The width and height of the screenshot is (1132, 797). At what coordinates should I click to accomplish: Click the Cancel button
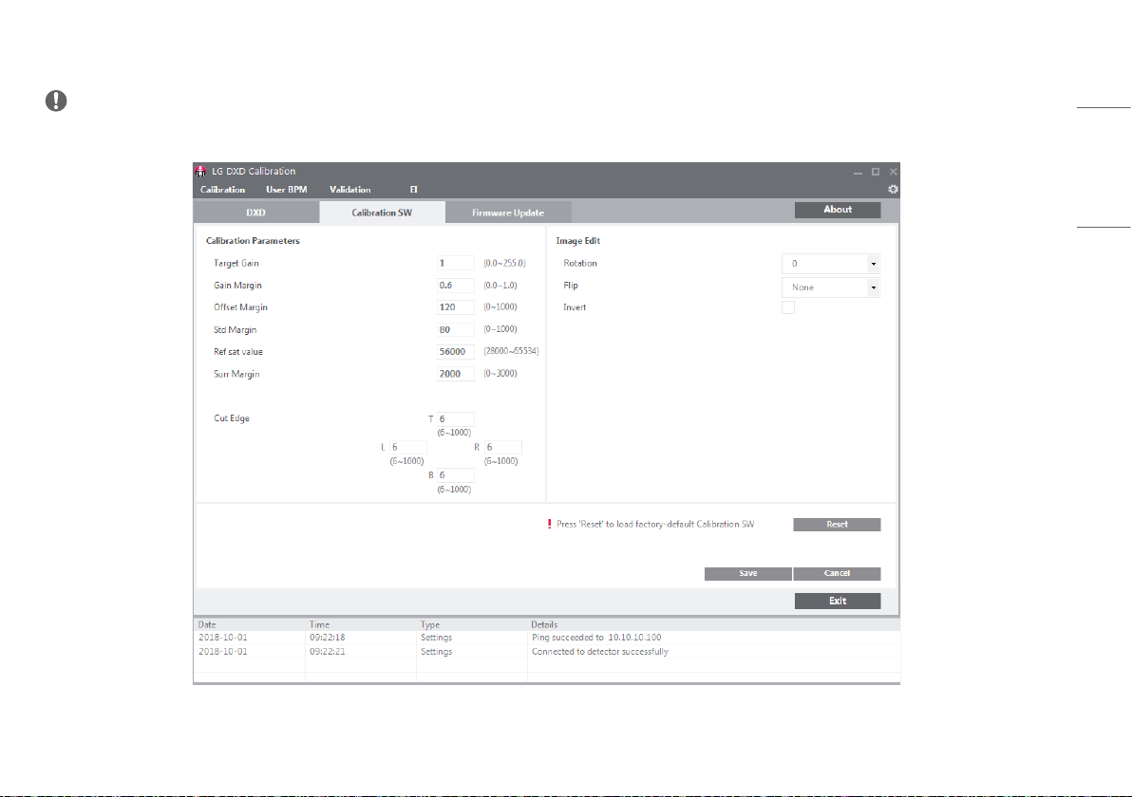coord(837,573)
